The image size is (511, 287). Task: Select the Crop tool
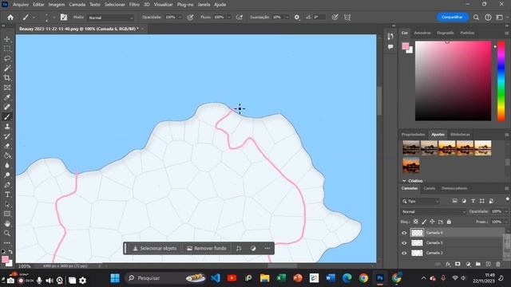[x=7, y=78]
